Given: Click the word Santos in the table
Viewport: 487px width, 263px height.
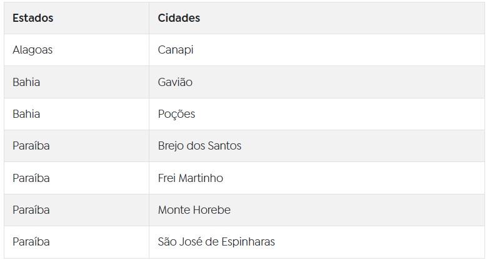Looking at the screenshot, I should coord(224,146).
